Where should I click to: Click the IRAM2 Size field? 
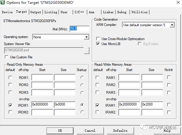click(152, 112)
